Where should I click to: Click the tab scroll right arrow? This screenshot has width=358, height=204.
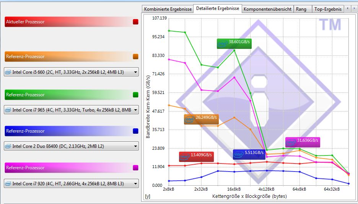click(x=354, y=8)
